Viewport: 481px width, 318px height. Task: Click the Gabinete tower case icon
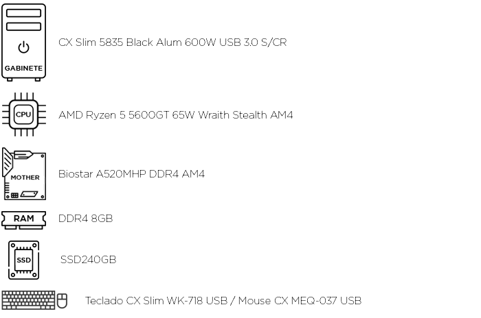[x=23, y=42]
